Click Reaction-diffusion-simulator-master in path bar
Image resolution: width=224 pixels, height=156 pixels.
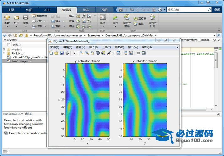[58, 35]
